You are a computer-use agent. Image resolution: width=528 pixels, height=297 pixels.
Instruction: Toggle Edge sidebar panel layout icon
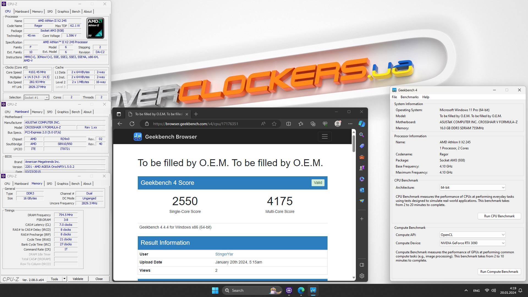[362, 265]
